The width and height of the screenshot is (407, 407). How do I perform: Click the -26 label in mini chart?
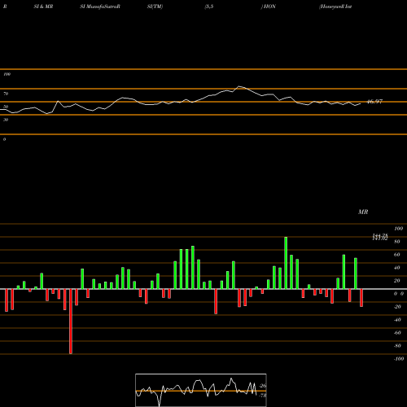click(x=263, y=386)
